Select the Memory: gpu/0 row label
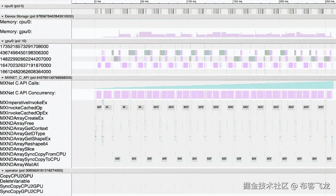The height and width of the screenshot is (196, 336). tap(18, 31)
